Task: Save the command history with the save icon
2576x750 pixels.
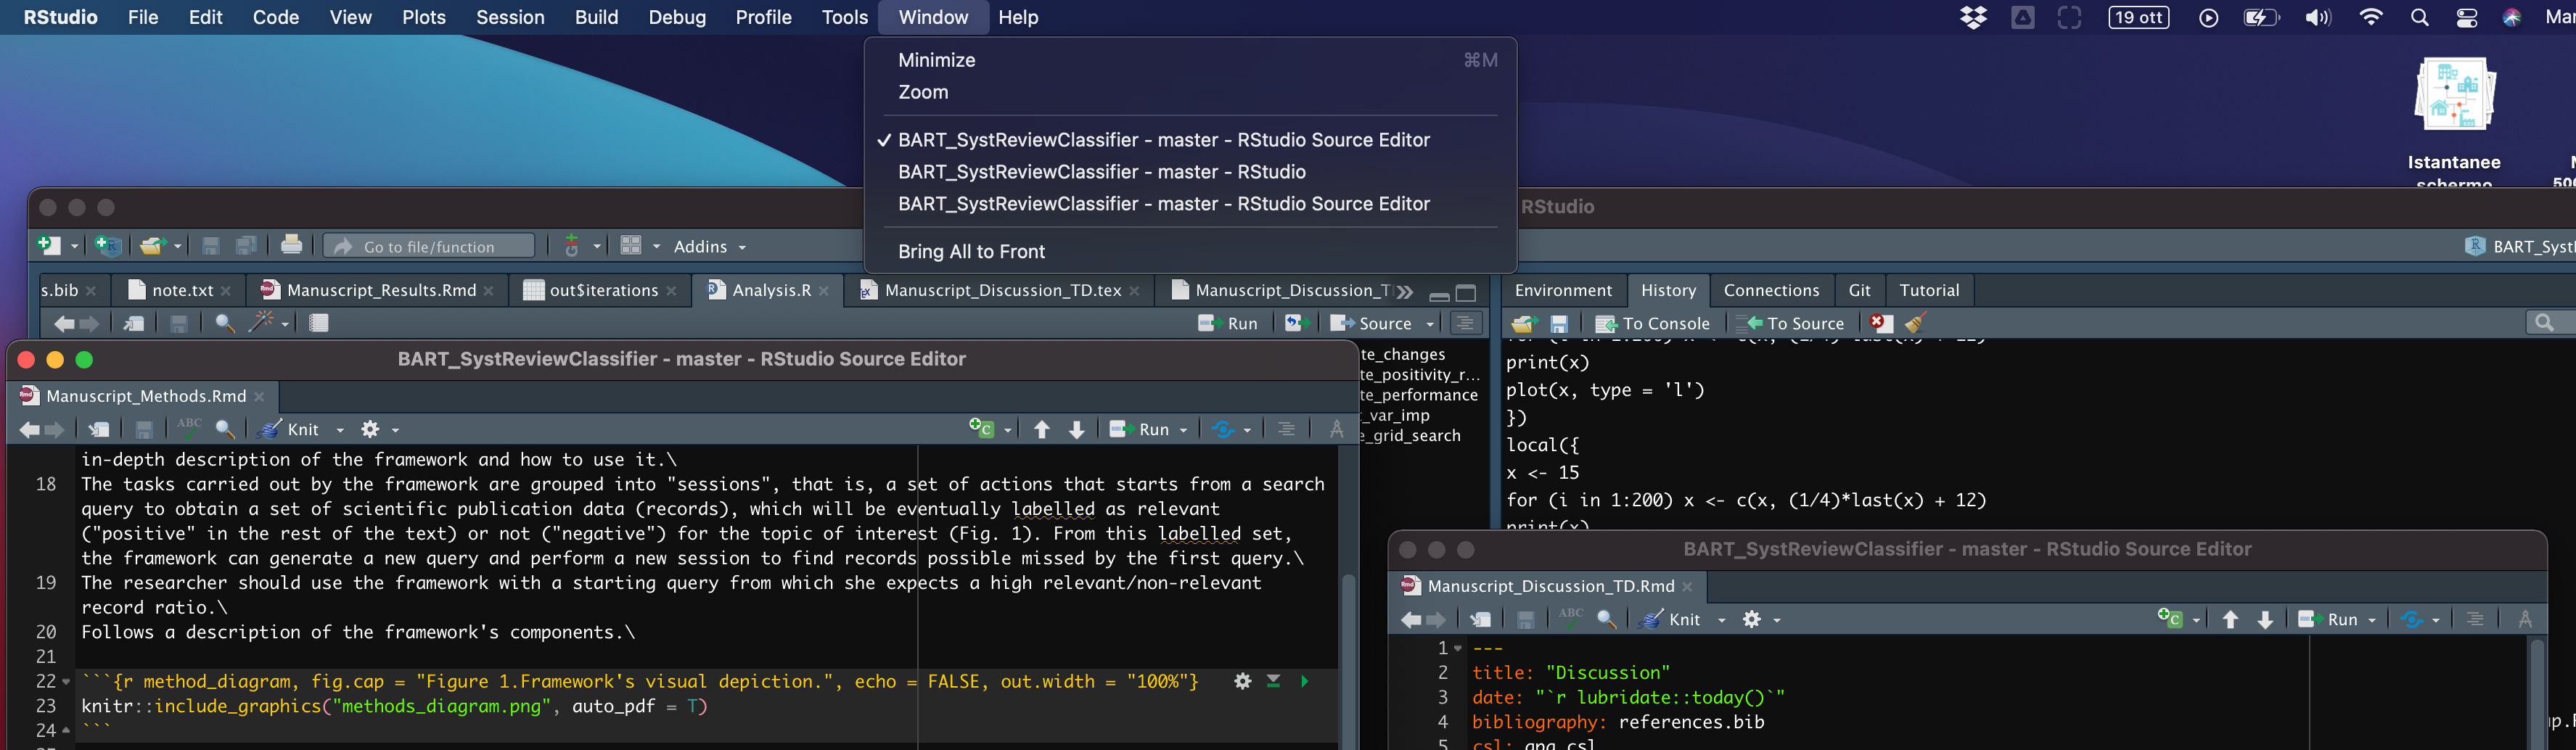Action: [x=1559, y=323]
